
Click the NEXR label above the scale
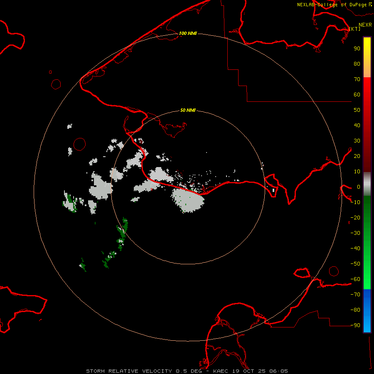[x=365, y=25]
